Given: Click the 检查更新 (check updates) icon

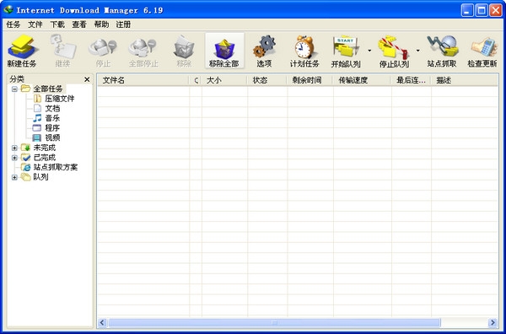Looking at the screenshot, I should [482, 51].
